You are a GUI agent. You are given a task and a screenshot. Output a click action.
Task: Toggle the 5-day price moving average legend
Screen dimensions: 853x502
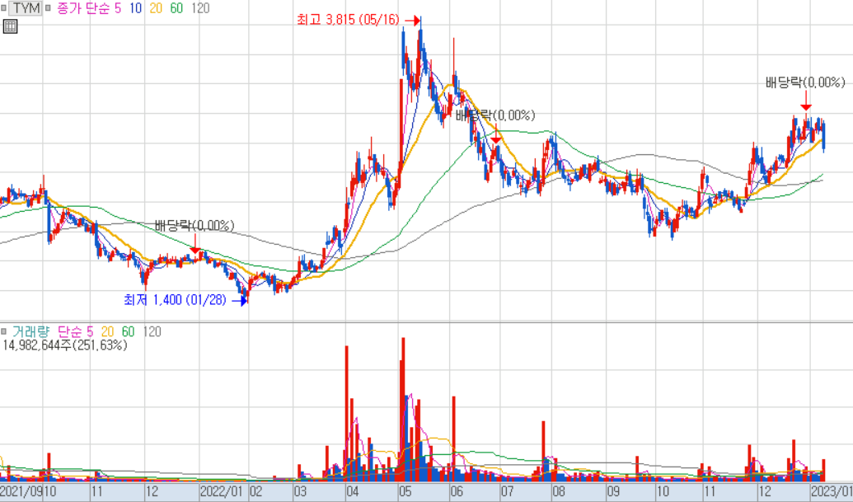(x=118, y=8)
